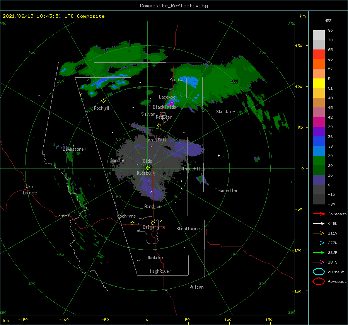
Task: Click the Stettler city label
Action: [225, 112]
